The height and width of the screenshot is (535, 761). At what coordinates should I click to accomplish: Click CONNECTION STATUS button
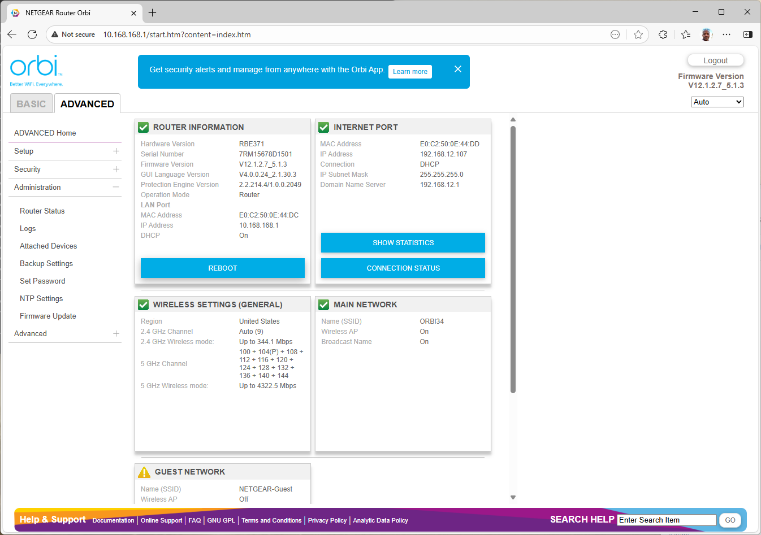(403, 268)
